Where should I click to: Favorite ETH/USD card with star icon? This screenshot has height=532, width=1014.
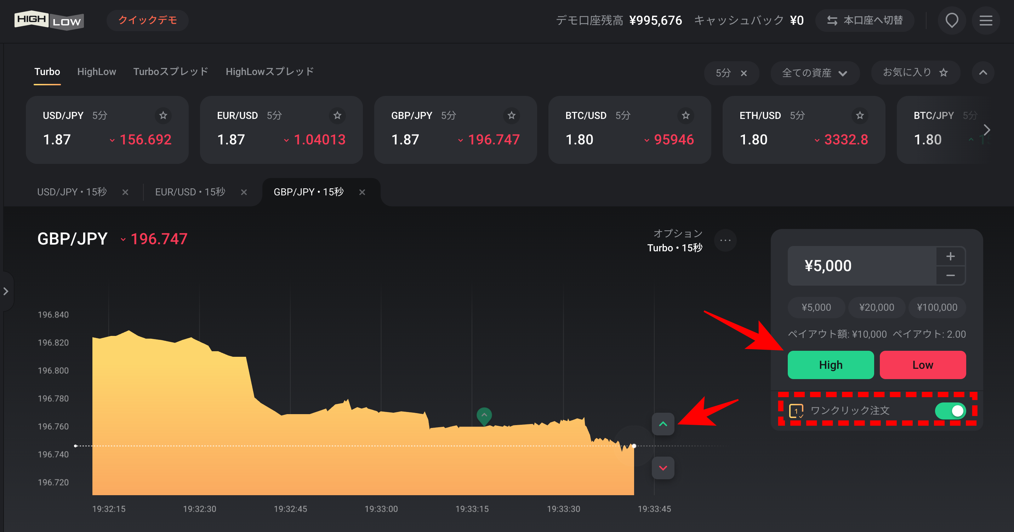(x=860, y=115)
